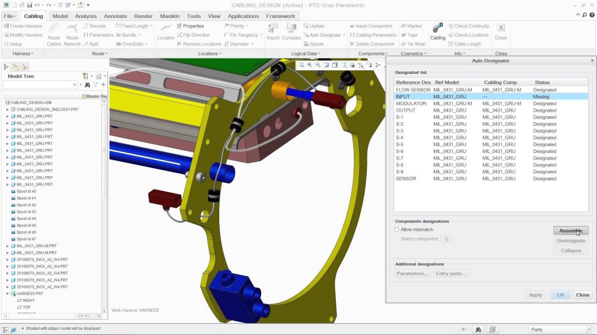The width and height of the screenshot is (597, 335).
Task: Click the Assemble button in Auto Designator
Action: (x=570, y=230)
